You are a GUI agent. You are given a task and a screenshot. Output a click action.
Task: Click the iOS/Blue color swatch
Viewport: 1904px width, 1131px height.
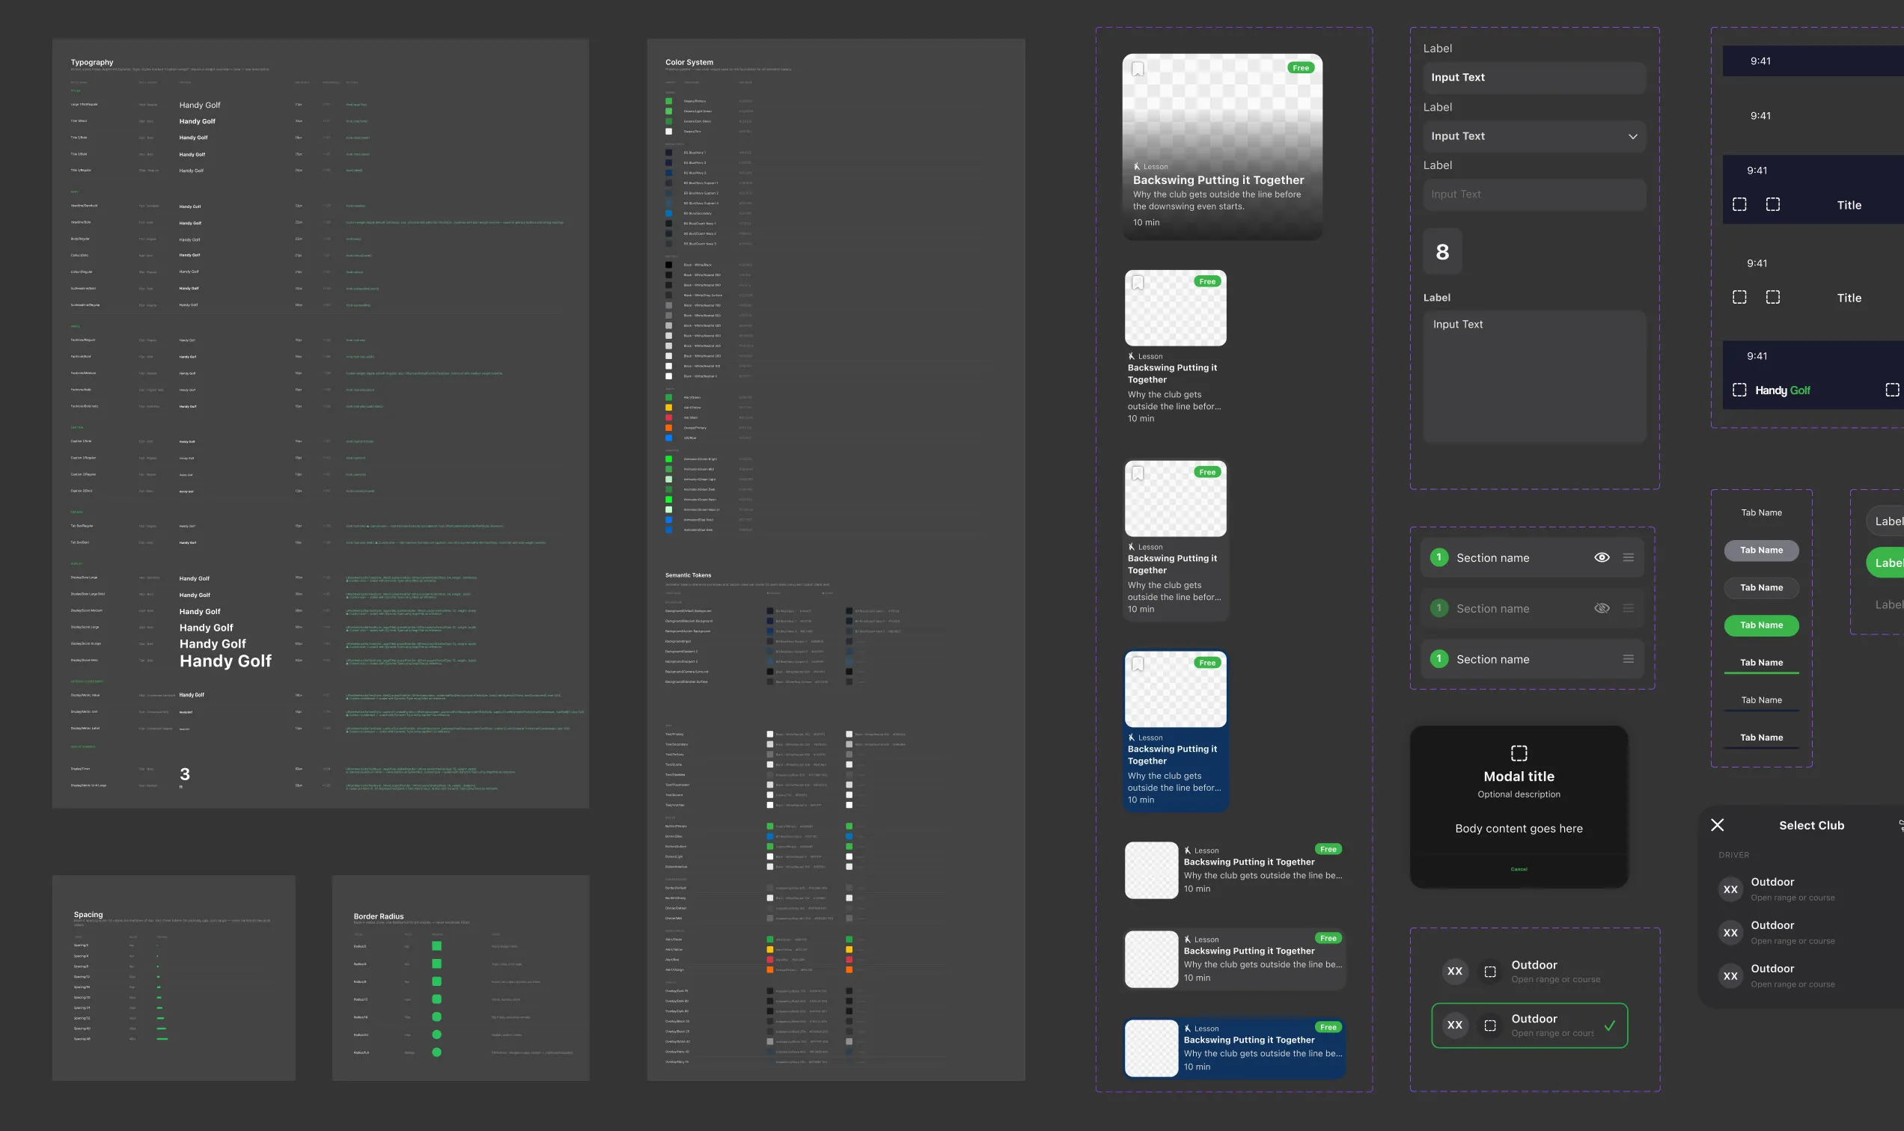[669, 438]
